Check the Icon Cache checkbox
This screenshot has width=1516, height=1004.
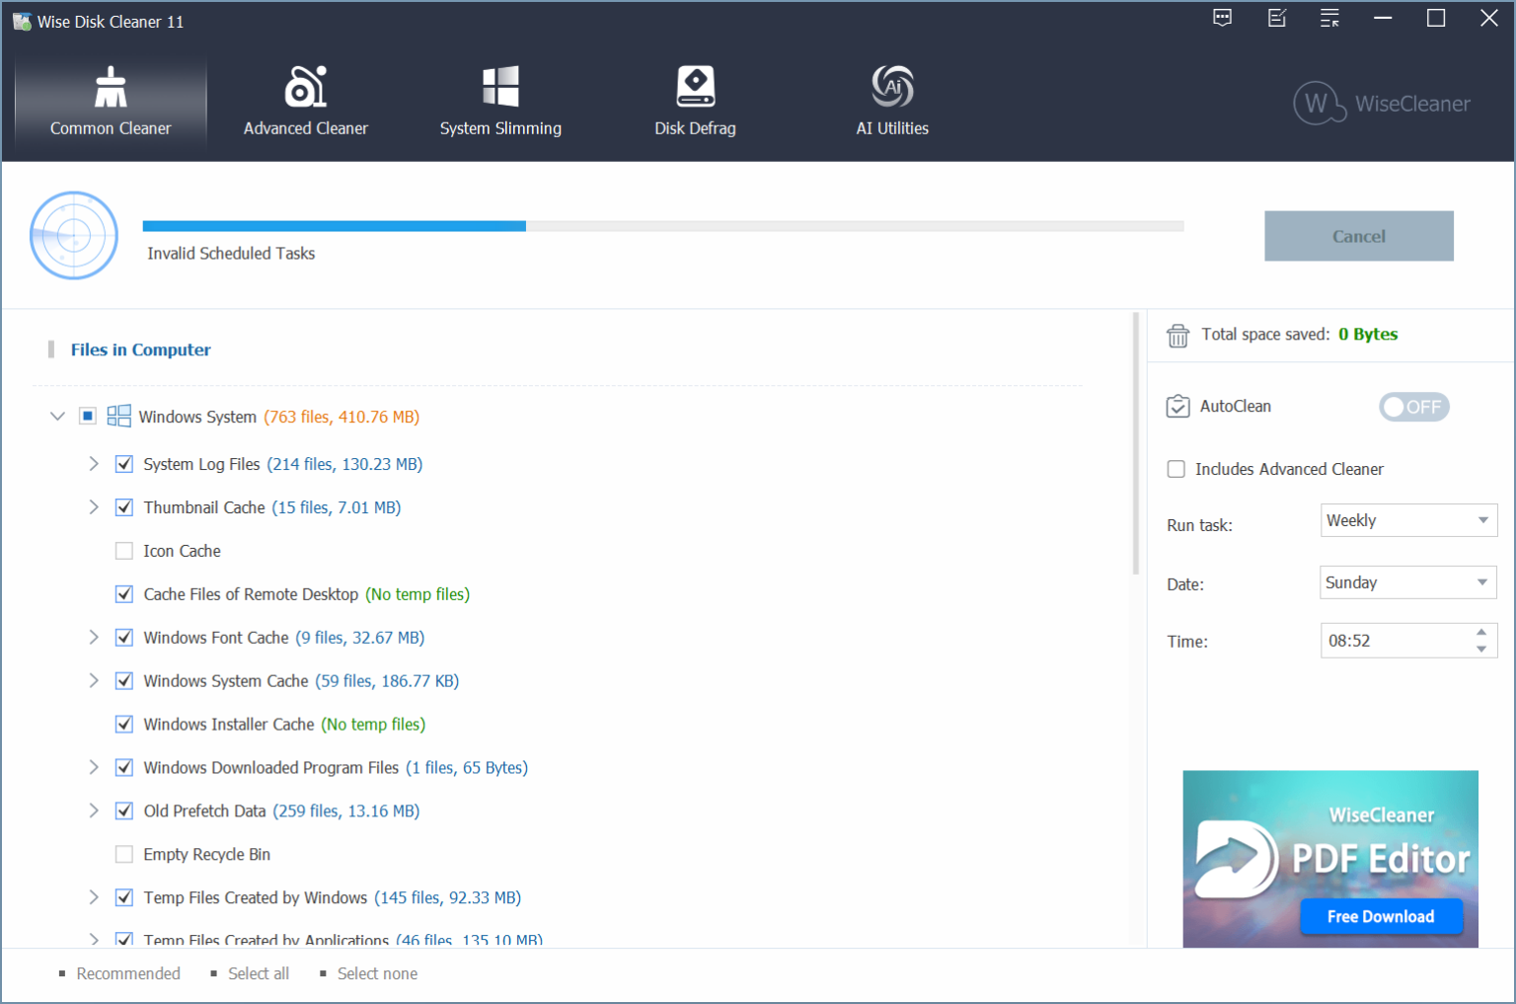[x=123, y=550]
